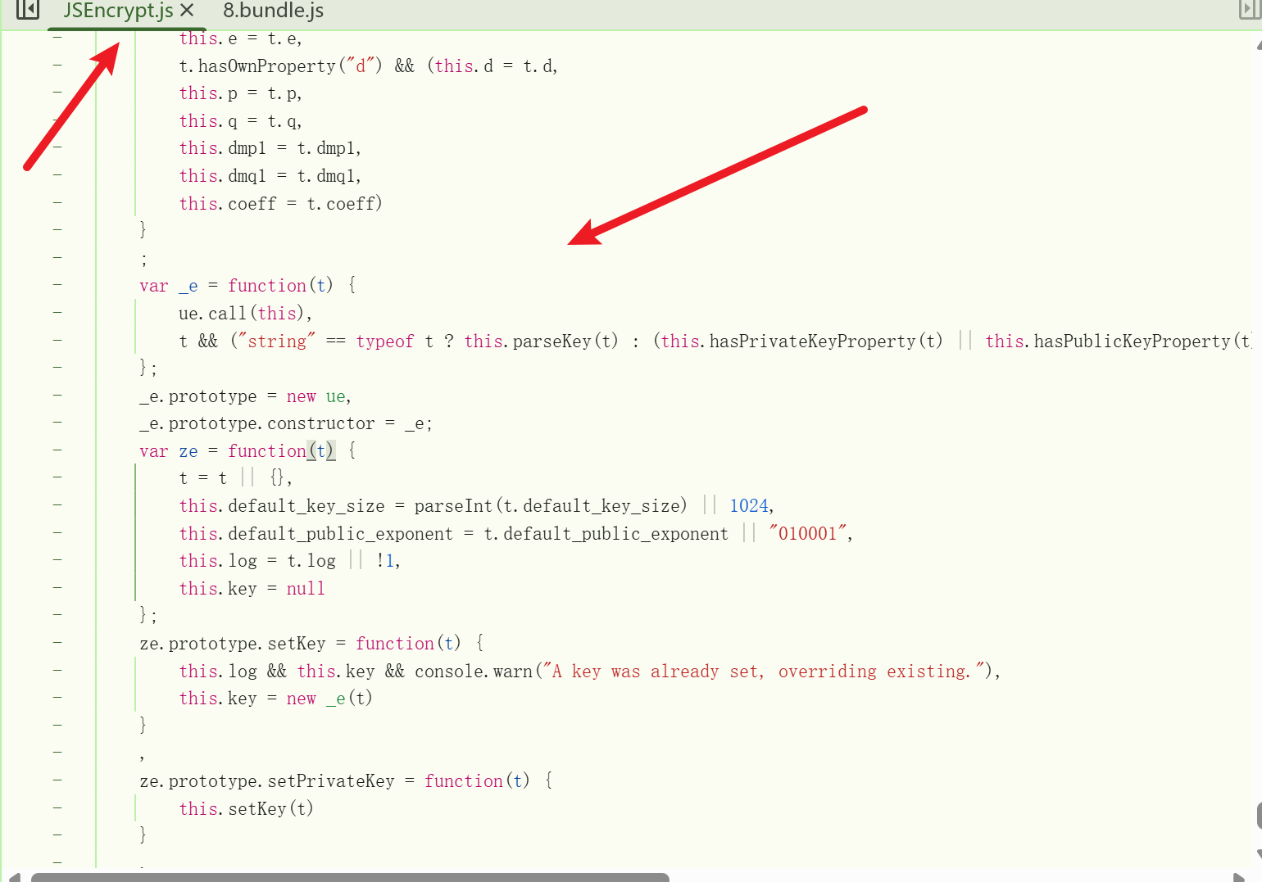
Task: Toggle the file navigator sidebar icon
Action: [28, 10]
